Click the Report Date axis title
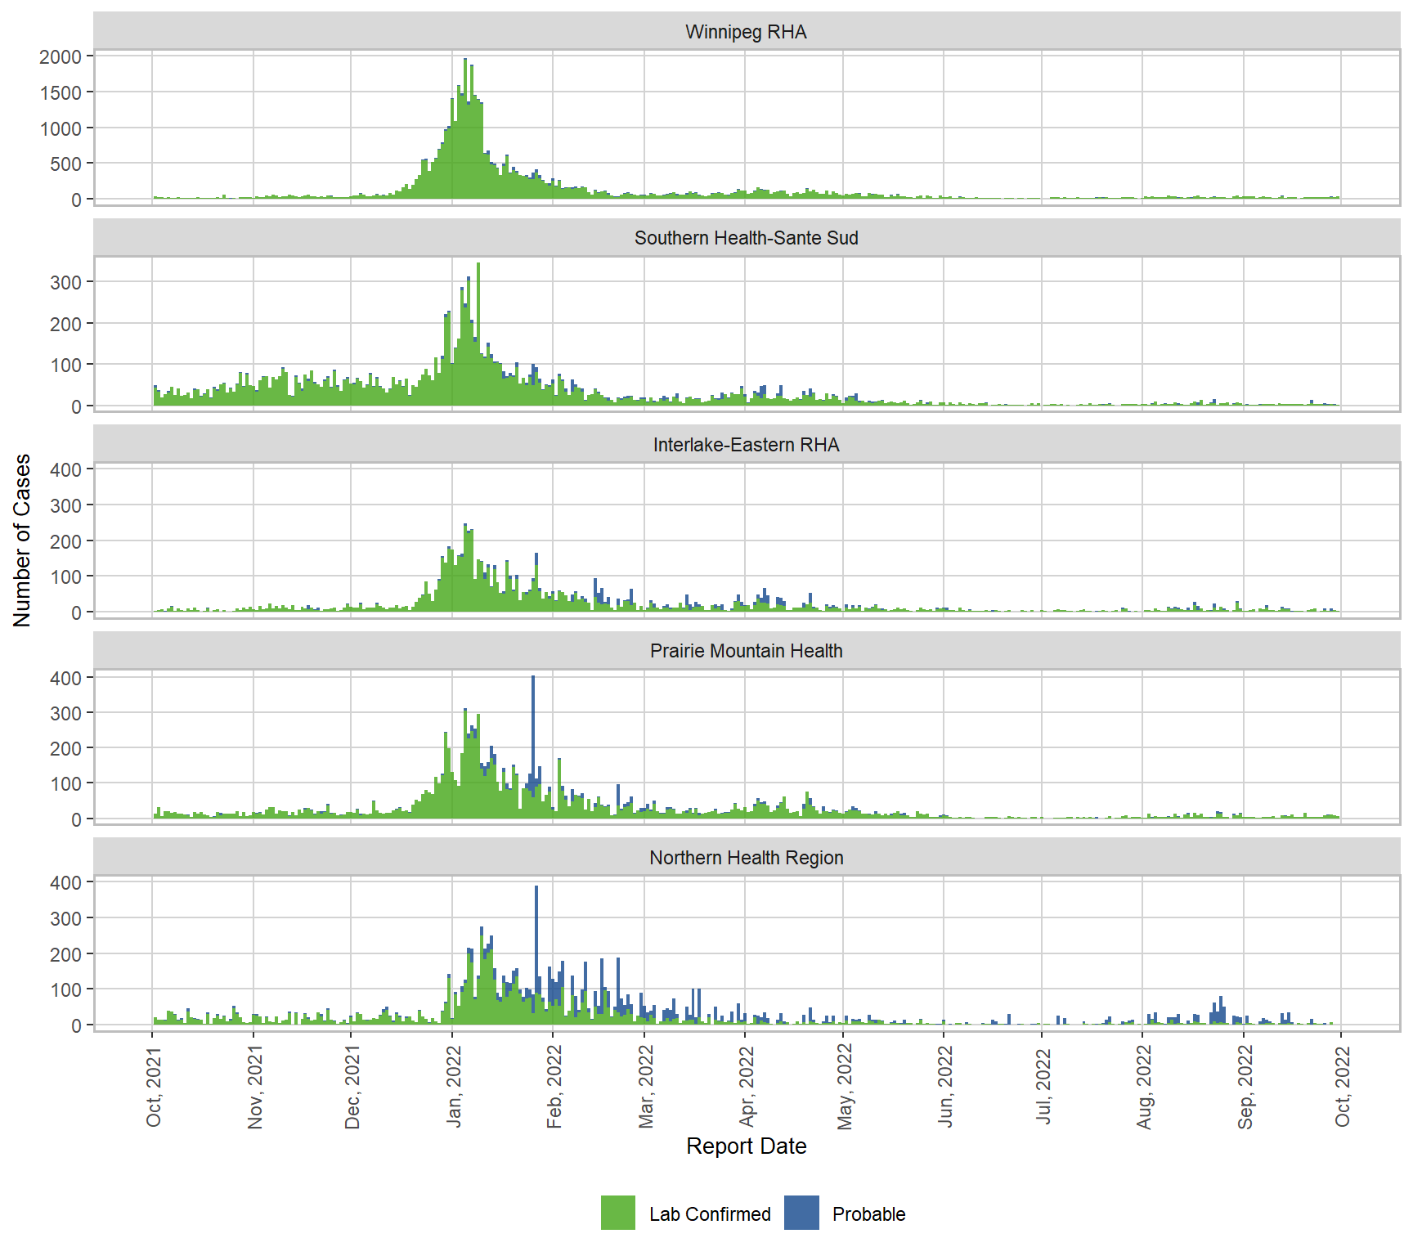Viewport: 1413px width, 1256px height. tap(746, 1146)
